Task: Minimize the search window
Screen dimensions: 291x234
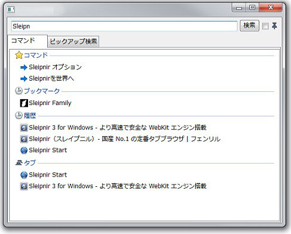Action: (x=239, y=8)
